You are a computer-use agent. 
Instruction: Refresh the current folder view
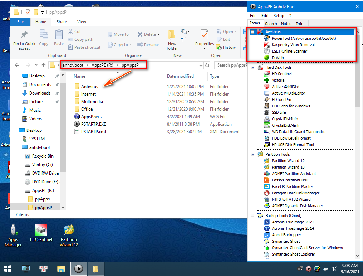[207, 66]
